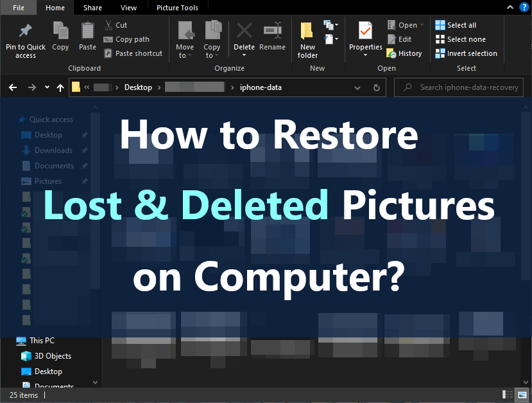Open Desktop under This PC
Image resolution: width=532 pixels, height=403 pixels.
coord(42,372)
